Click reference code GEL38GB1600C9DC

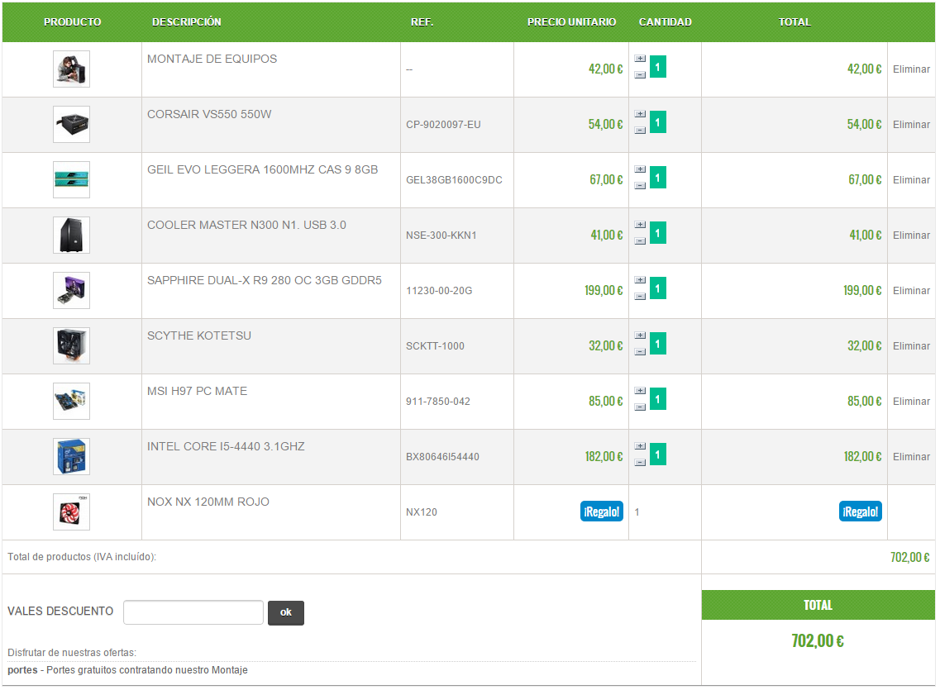(x=454, y=180)
